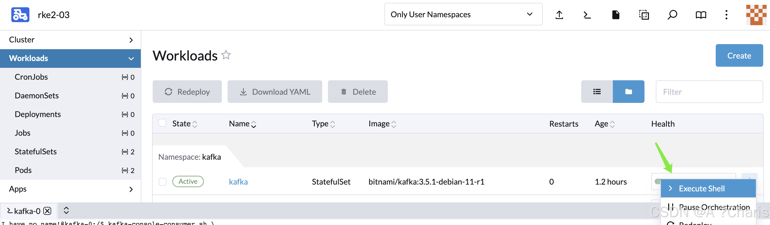This screenshot has width=770, height=225.
Task: Open StatefulSets in the sidebar
Action: coord(71,152)
